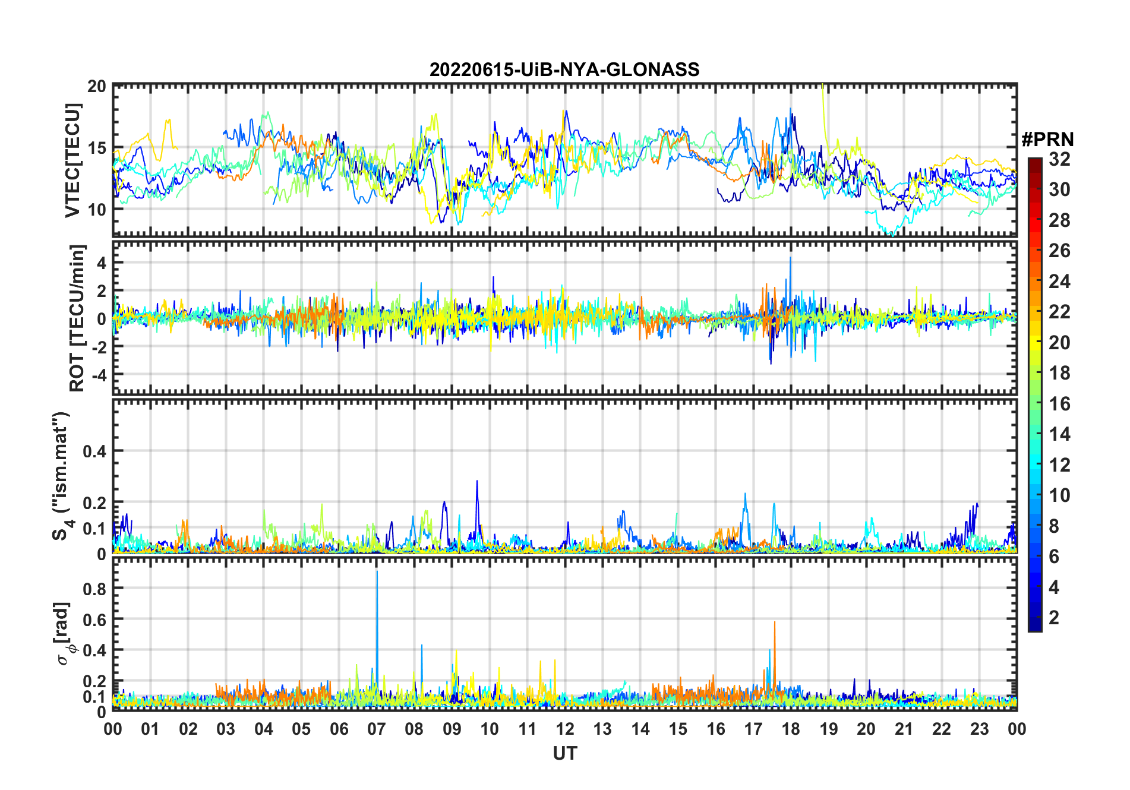This screenshot has height=790, width=1130.
Task: Click the colorbar tick label 6
Action: click(1054, 557)
